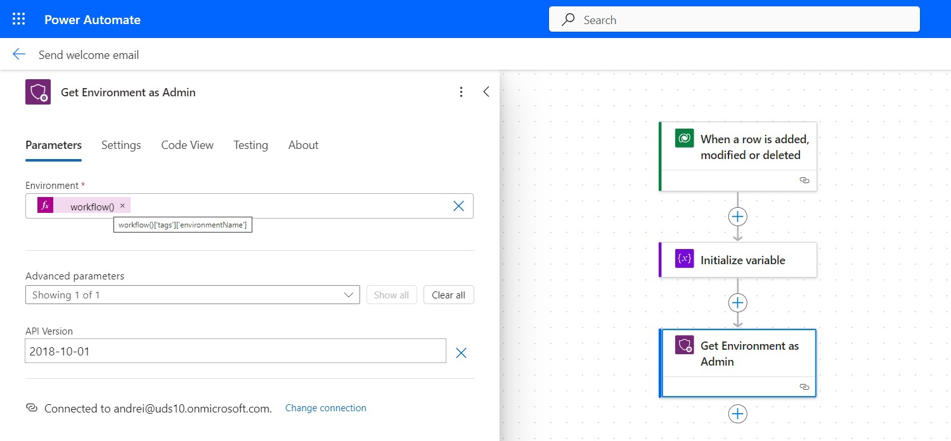Click the Show all button
The width and height of the screenshot is (951, 441).
coord(391,295)
